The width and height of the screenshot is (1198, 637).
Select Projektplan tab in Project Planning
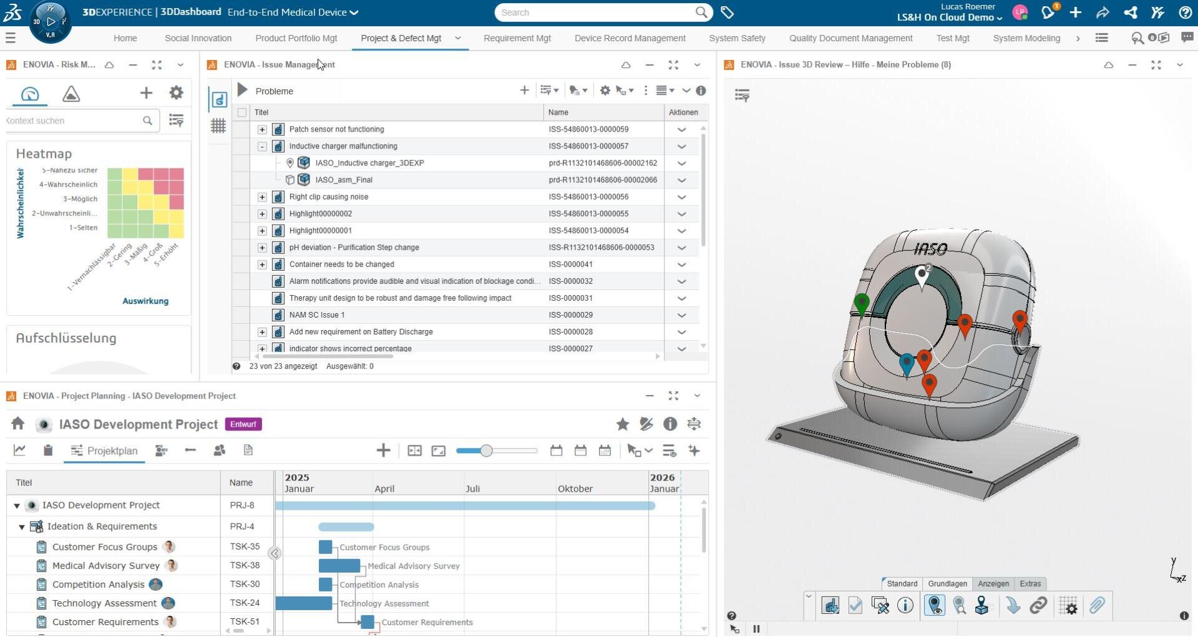point(104,450)
